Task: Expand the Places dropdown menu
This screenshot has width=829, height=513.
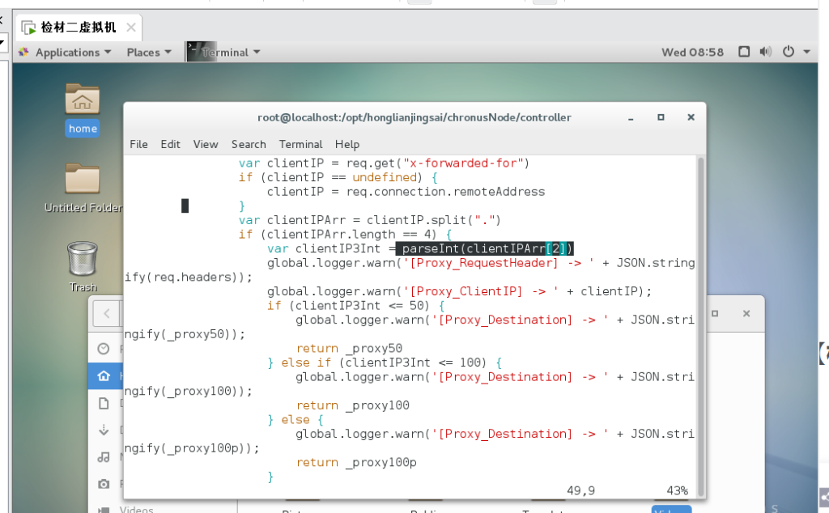Action: [x=149, y=52]
